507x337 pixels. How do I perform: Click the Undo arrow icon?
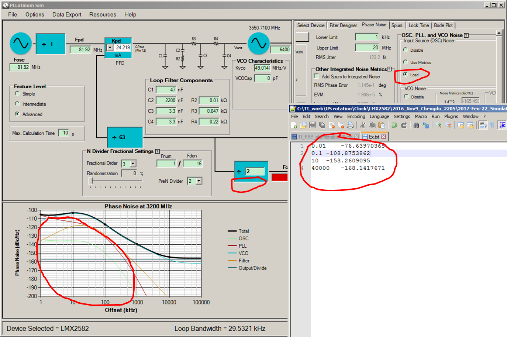tap(394, 125)
